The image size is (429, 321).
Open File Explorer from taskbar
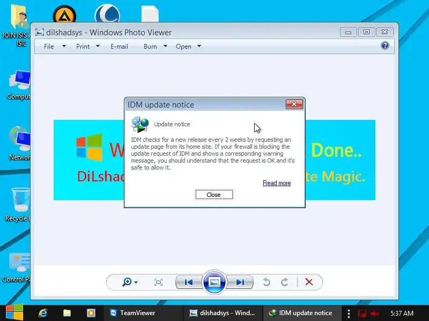(66, 313)
